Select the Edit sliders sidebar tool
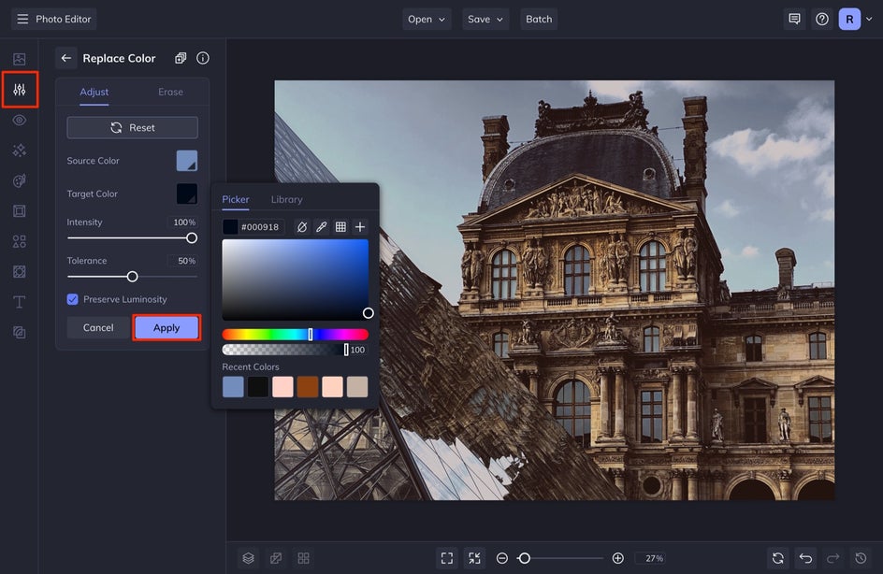Screen dimensions: 883x574 pos(19,90)
